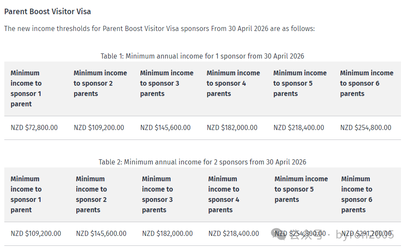Select NZD $182,000.00 cell in Table 1
This screenshot has width=407, height=251.
(232, 127)
